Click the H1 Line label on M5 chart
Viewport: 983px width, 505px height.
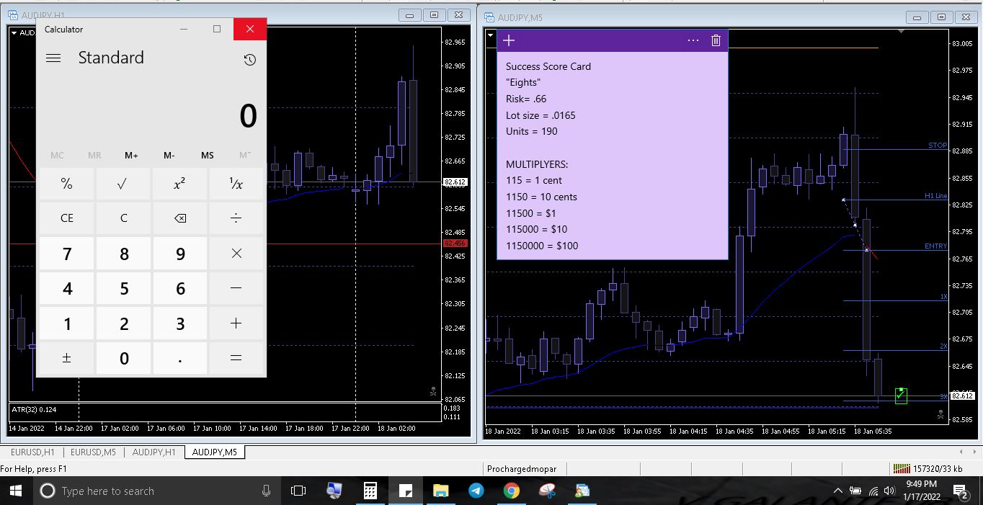point(936,196)
